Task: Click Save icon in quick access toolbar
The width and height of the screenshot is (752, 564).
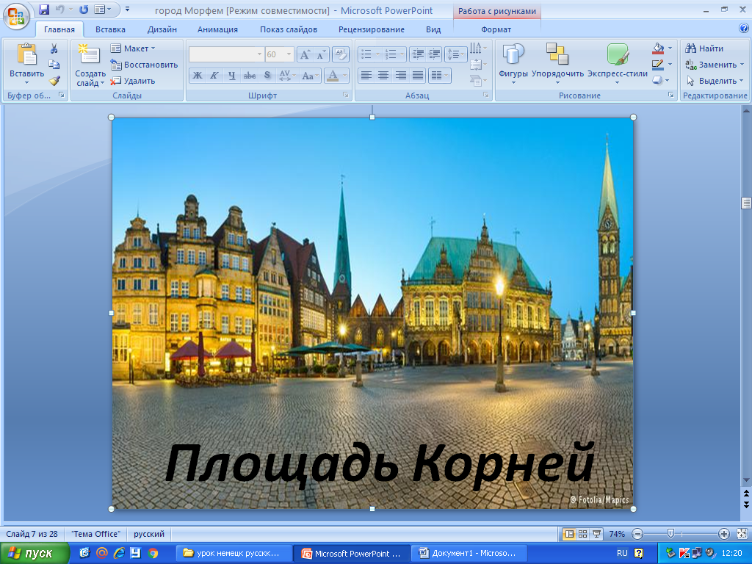Action: click(x=44, y=10)
